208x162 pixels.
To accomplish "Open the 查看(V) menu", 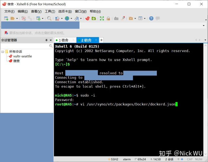I will point(36,11).
